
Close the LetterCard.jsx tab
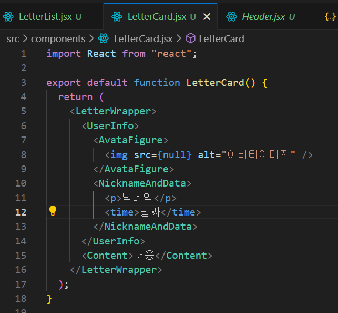click(x=207, y=17)
